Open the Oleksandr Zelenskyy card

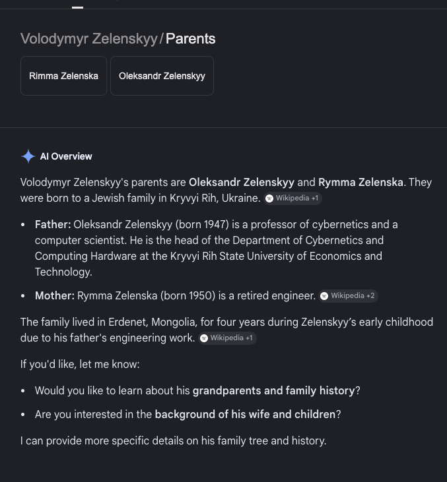tap(162, 76)
